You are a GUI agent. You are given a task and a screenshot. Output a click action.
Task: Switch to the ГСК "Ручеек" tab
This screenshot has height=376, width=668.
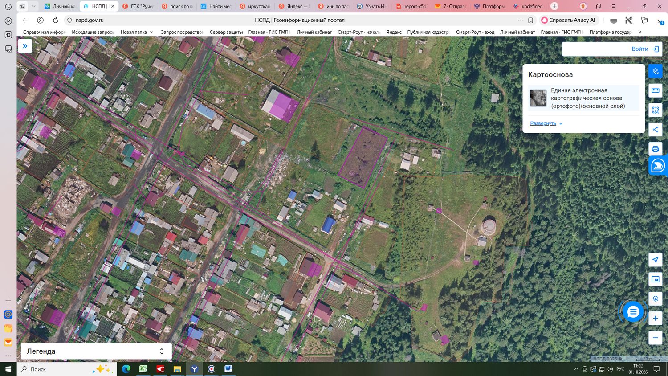tap(138, 6)
